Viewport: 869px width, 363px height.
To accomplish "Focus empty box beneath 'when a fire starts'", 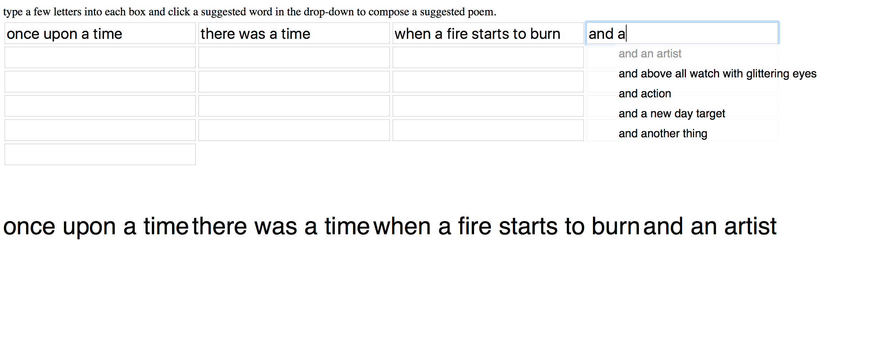I will pyautogui.click(x=488, y=57).
